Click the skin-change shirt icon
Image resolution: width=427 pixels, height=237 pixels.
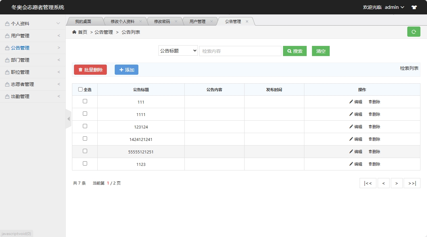[x=414, y=7]
